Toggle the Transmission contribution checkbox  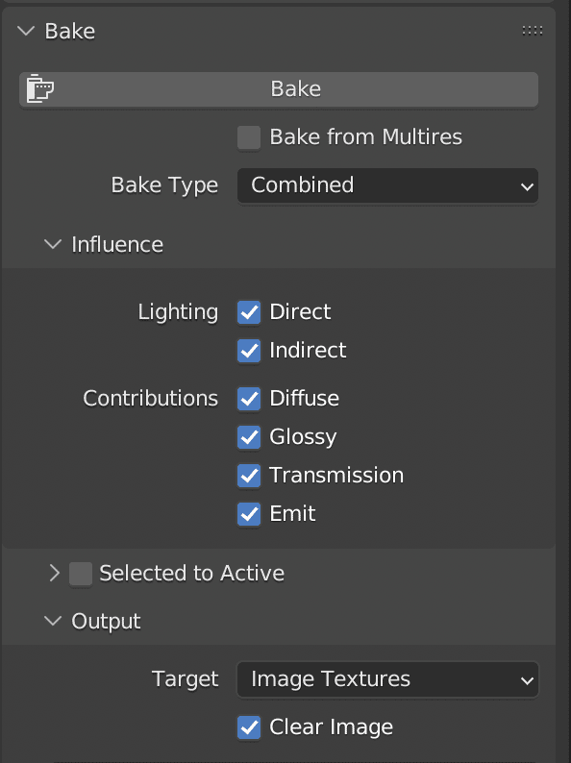[x=249, y=476]
